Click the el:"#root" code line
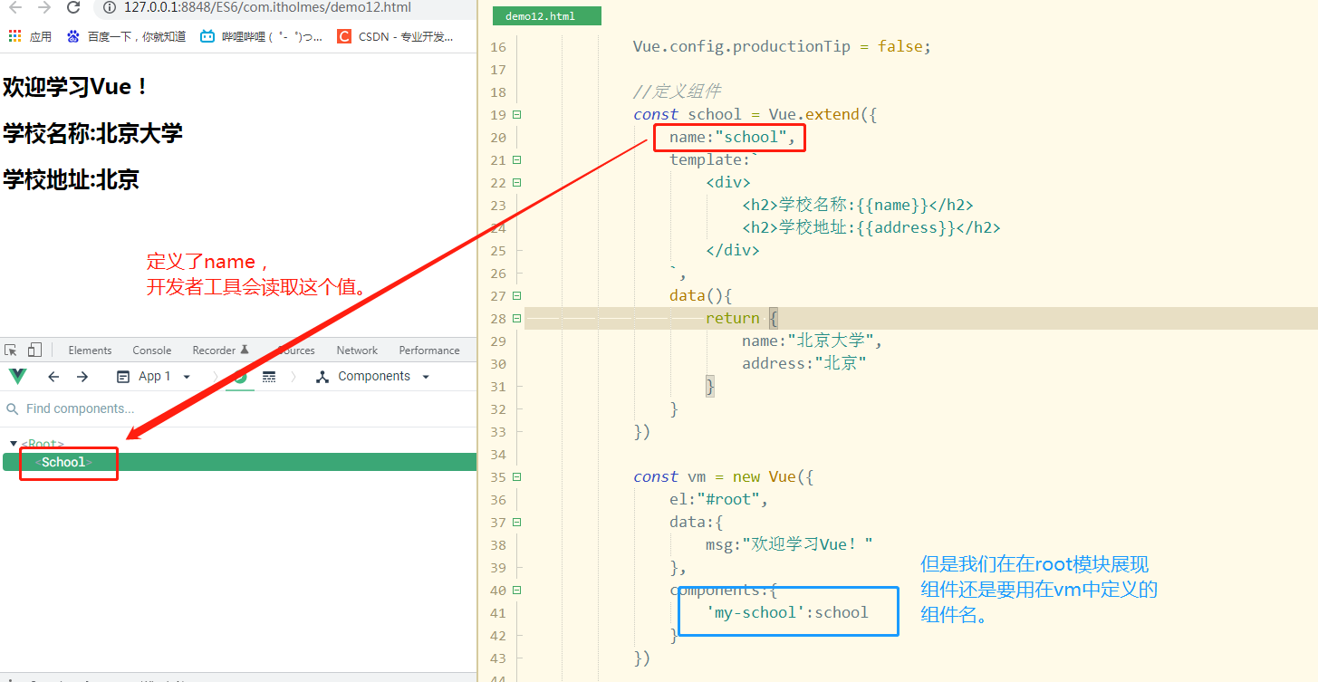Image resolution: width=1318 pixels, height=682 pixels. (719, 499)
